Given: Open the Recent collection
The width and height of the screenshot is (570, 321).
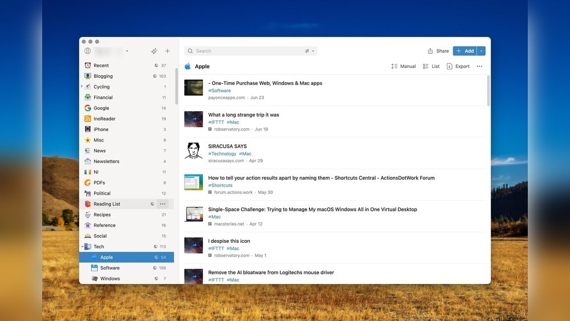Looking at the screenshot, I should click(127, 66).
